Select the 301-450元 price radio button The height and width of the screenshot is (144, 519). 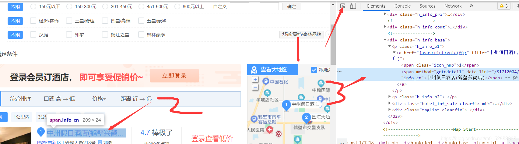click(105, 6)
